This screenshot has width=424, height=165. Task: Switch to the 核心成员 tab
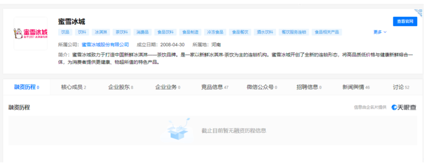pos(73,87)
